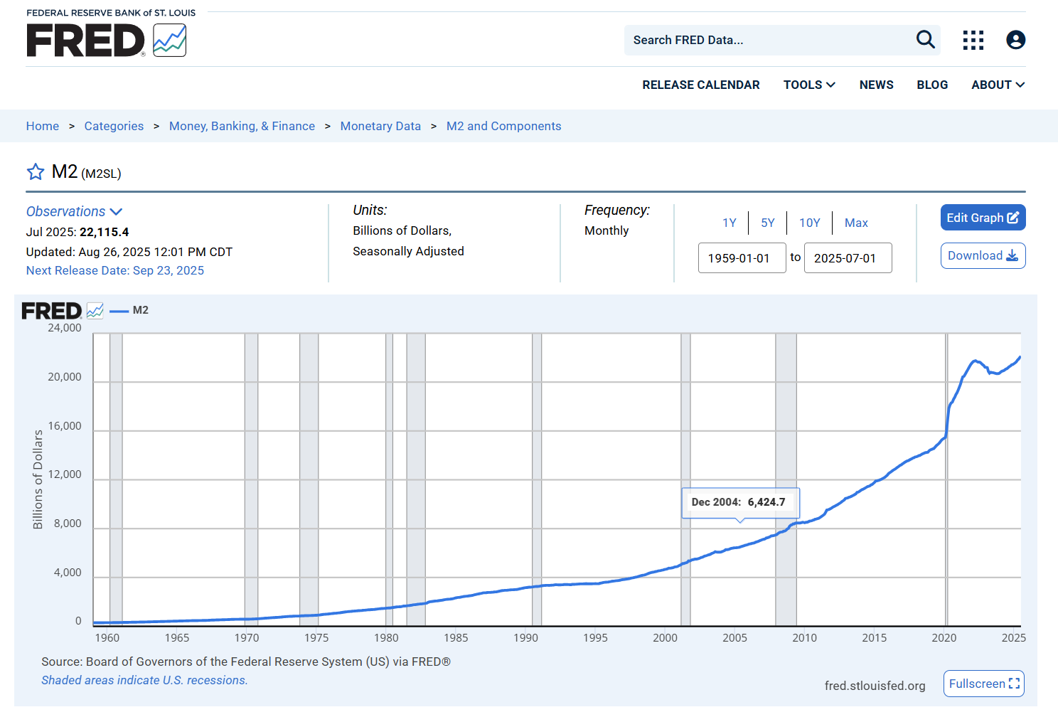
Task: Select the 5Y date range
Action: [x=768, y=223]
